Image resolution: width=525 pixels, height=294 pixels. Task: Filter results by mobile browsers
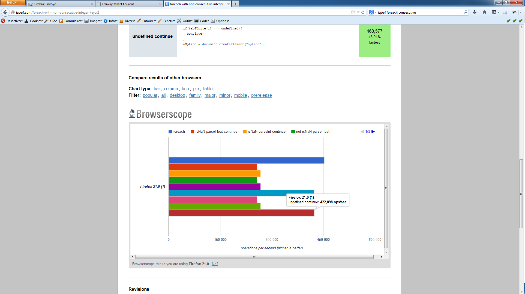241,95
